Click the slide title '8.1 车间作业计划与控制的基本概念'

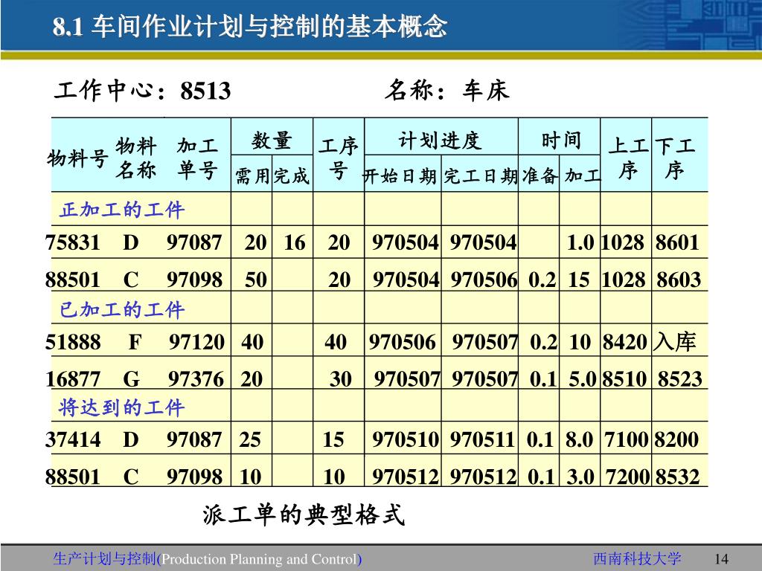pyautogui.click(x=250, y=26)
